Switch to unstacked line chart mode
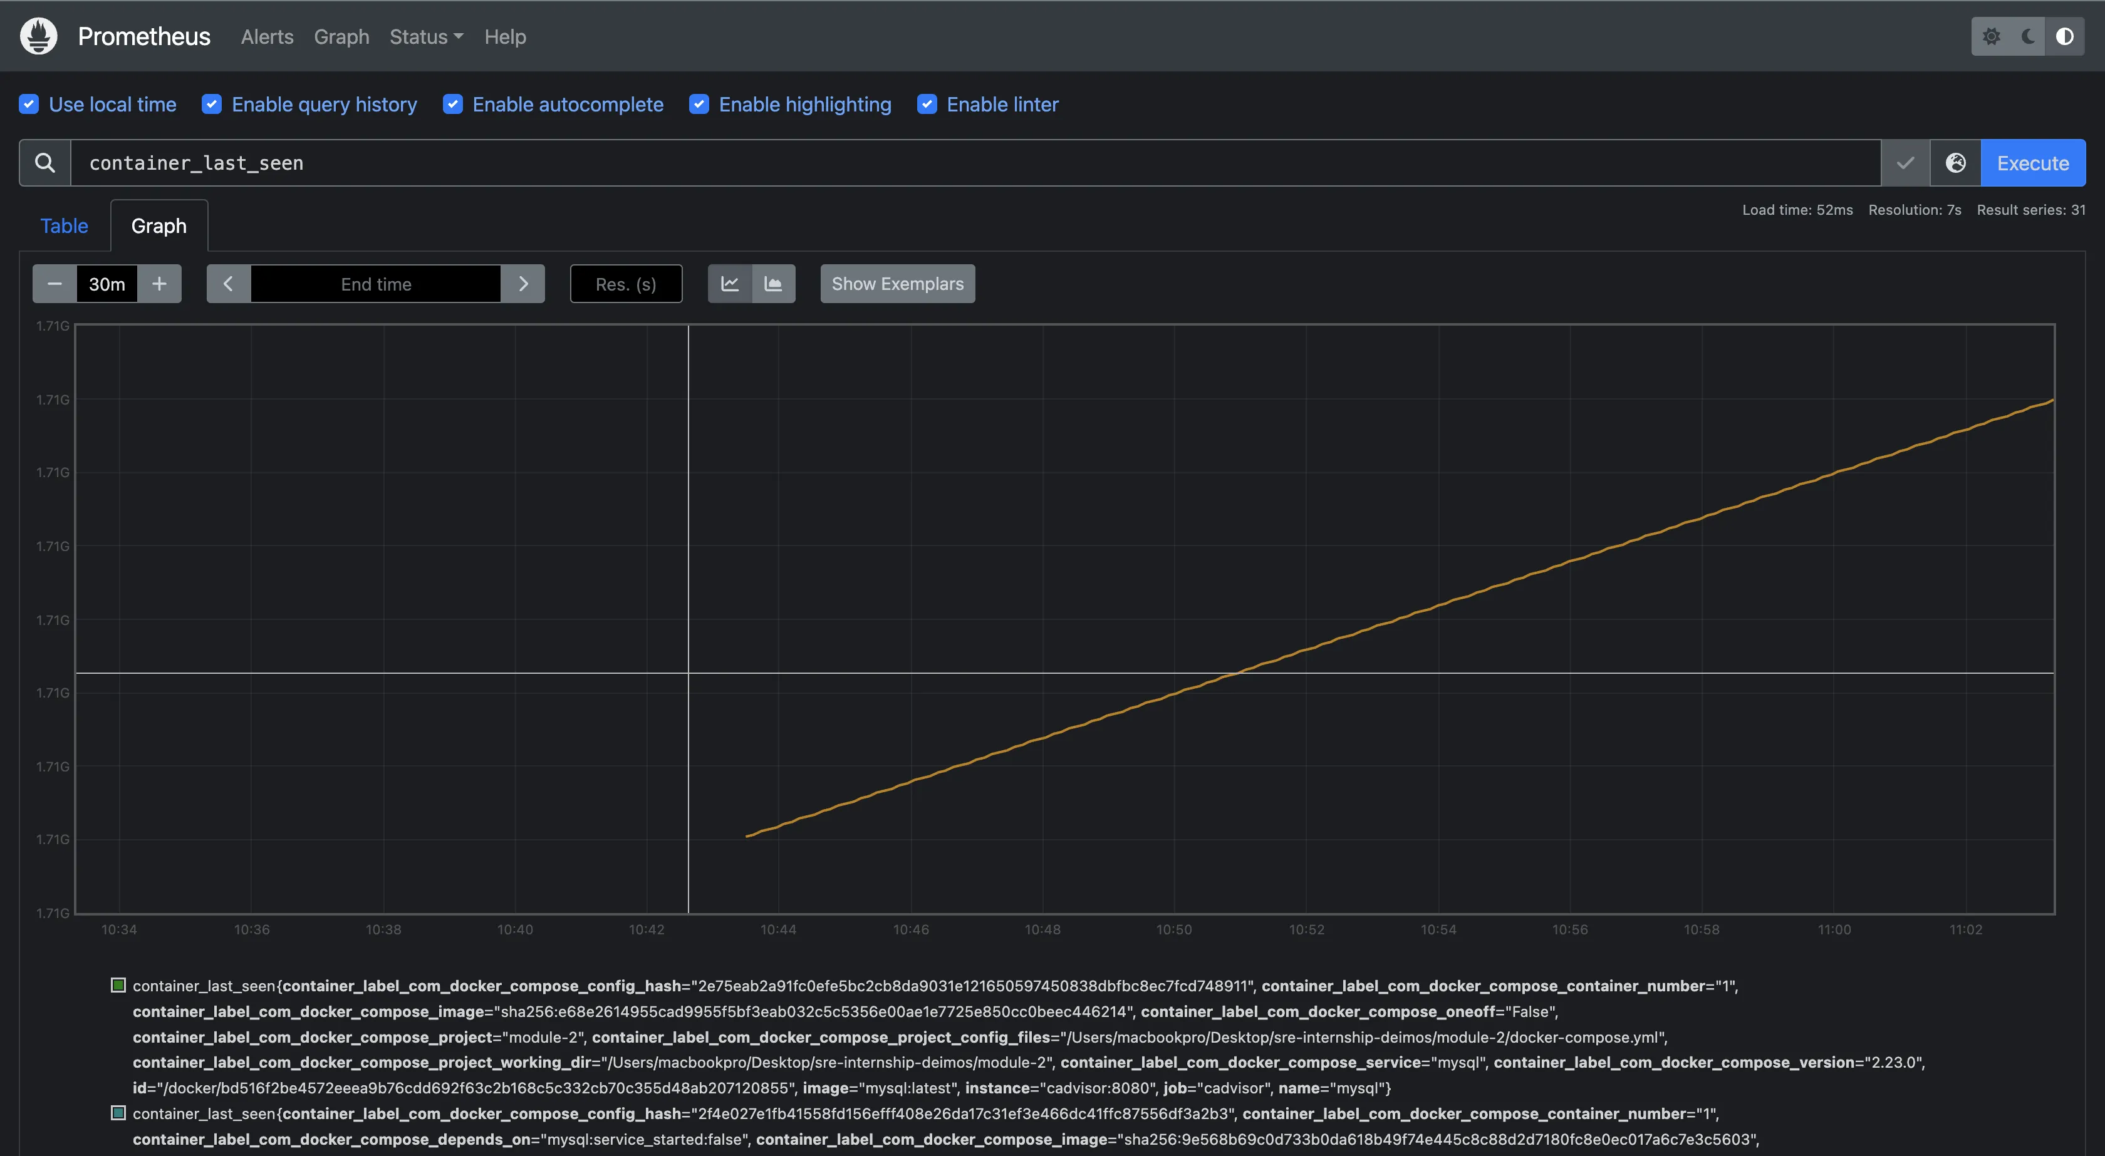 tap(730, 284)
